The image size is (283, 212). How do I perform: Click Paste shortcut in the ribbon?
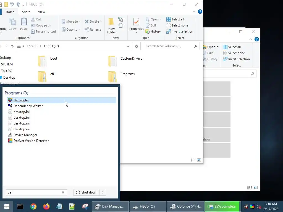[x=43, y=31]
